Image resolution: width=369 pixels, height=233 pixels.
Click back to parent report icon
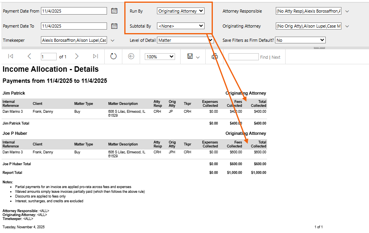point(131,57)
